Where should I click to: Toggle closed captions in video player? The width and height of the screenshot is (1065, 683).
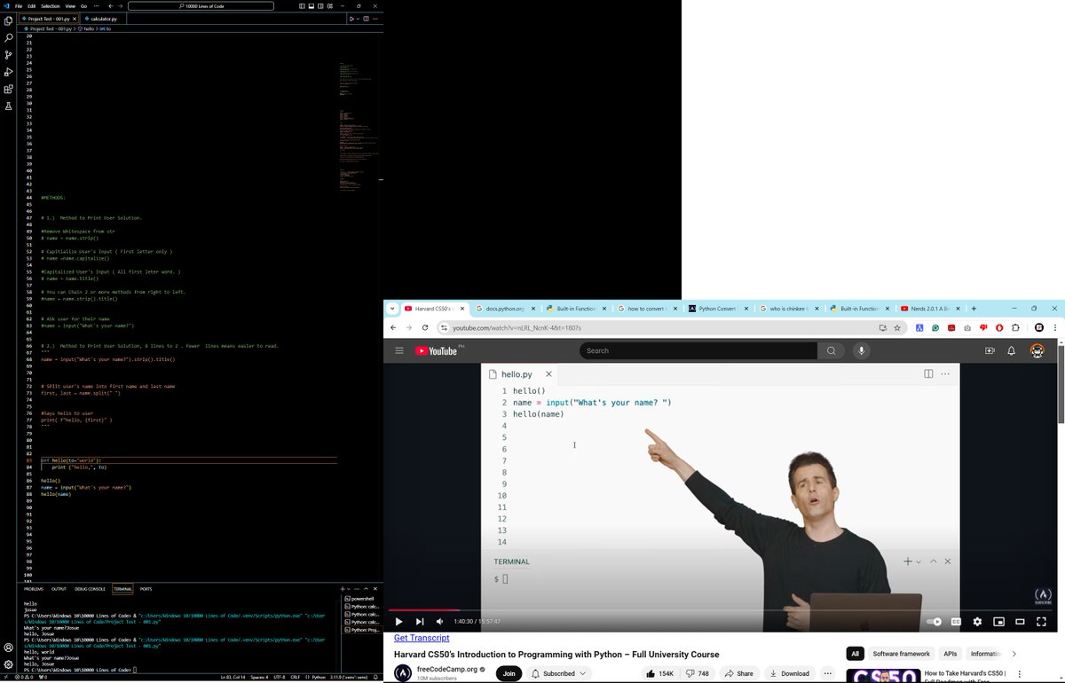coord(956,622)
